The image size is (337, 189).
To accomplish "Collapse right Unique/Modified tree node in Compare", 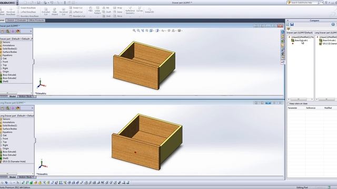I will tap(318, 37).
